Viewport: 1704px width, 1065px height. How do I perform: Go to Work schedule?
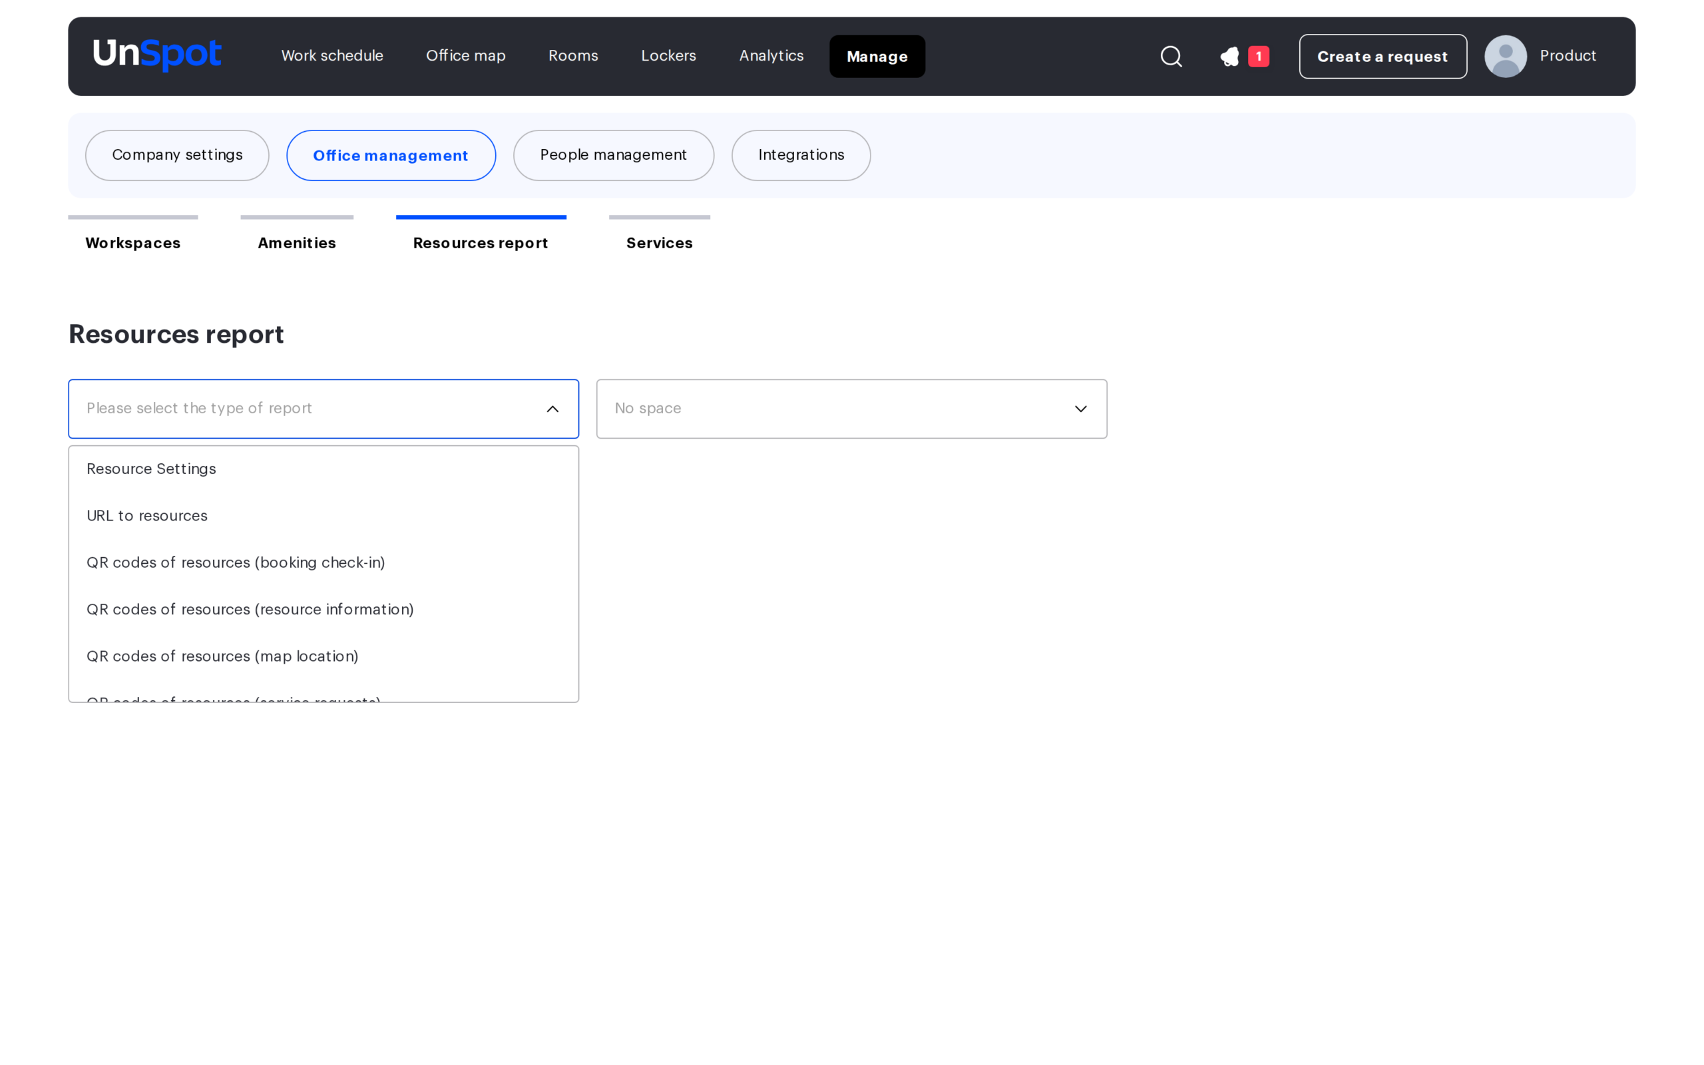pyautogui.click(x=332, y=56)
